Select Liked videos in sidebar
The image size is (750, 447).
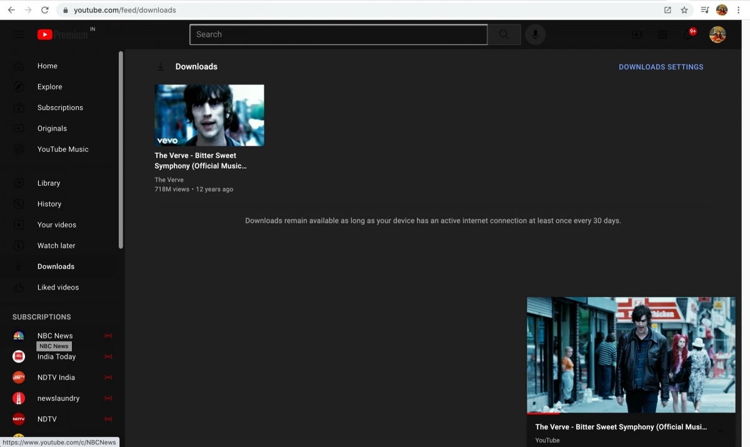(x=57, y=288)
